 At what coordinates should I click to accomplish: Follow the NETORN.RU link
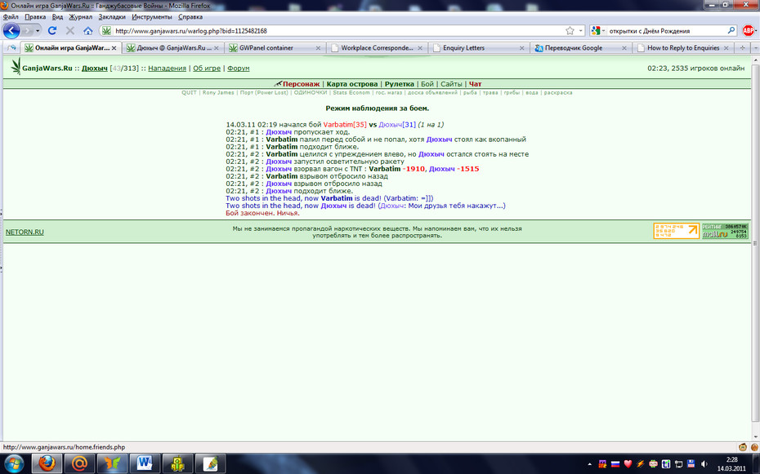(25, 233)
